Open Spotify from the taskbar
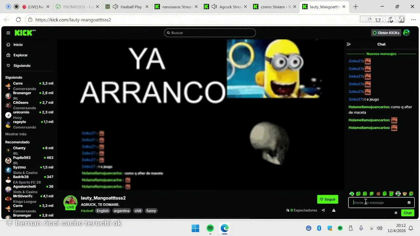420x236 pixels. tap(210, 228)
